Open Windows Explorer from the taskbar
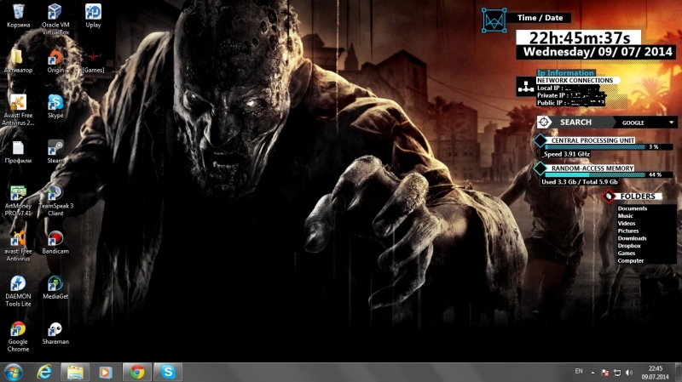The image size is (682, 382). click(x=75, y=373)
